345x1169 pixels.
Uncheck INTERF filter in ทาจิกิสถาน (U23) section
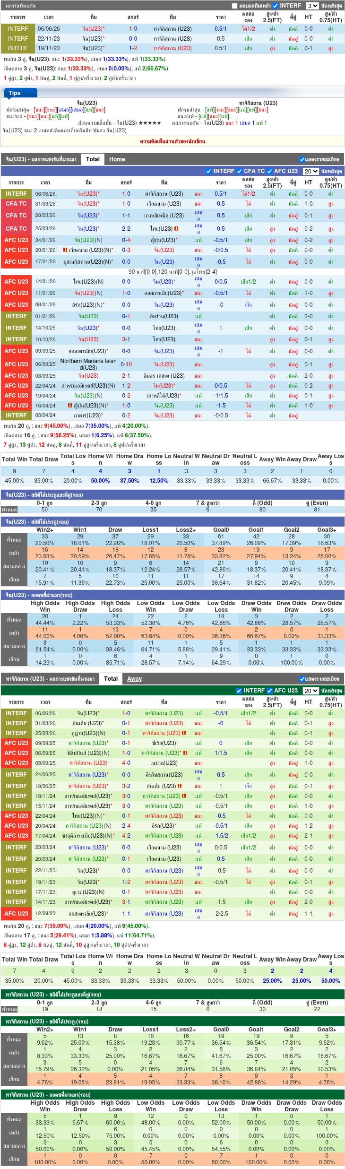239,691
